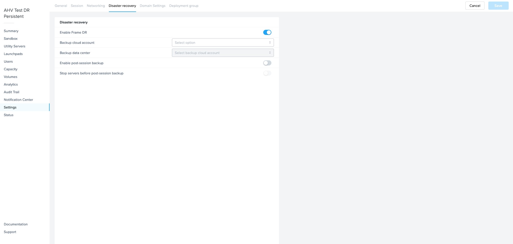The image size is (513, 244).
Task: Enable post-session backup toggle
Action: 267,63
